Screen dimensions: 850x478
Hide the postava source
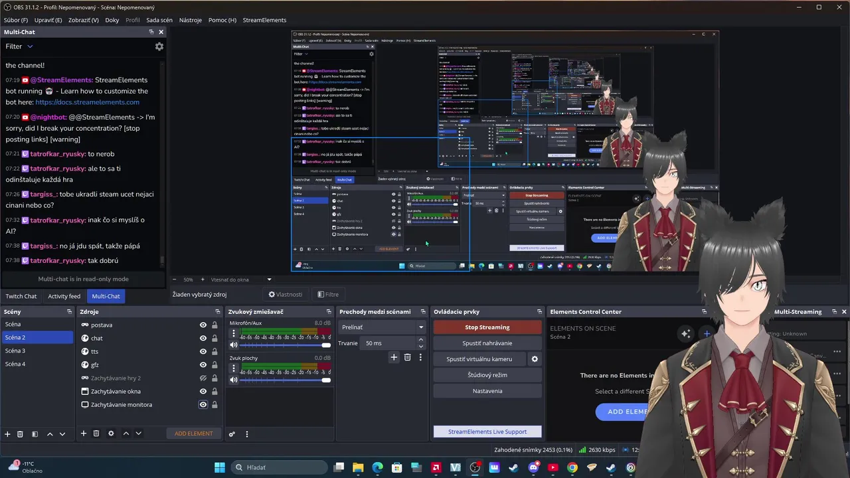pyautogui.click(x=203, y=325)
